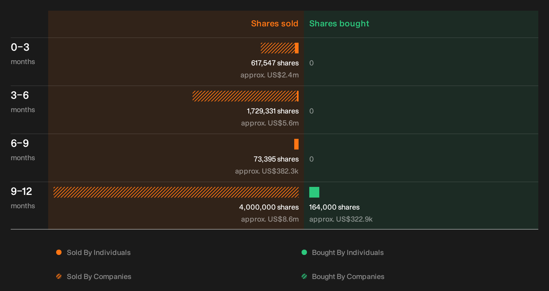The image size is (549, 291).
Task: Click the 6-9 months row label
Action: tap(23, 150)
